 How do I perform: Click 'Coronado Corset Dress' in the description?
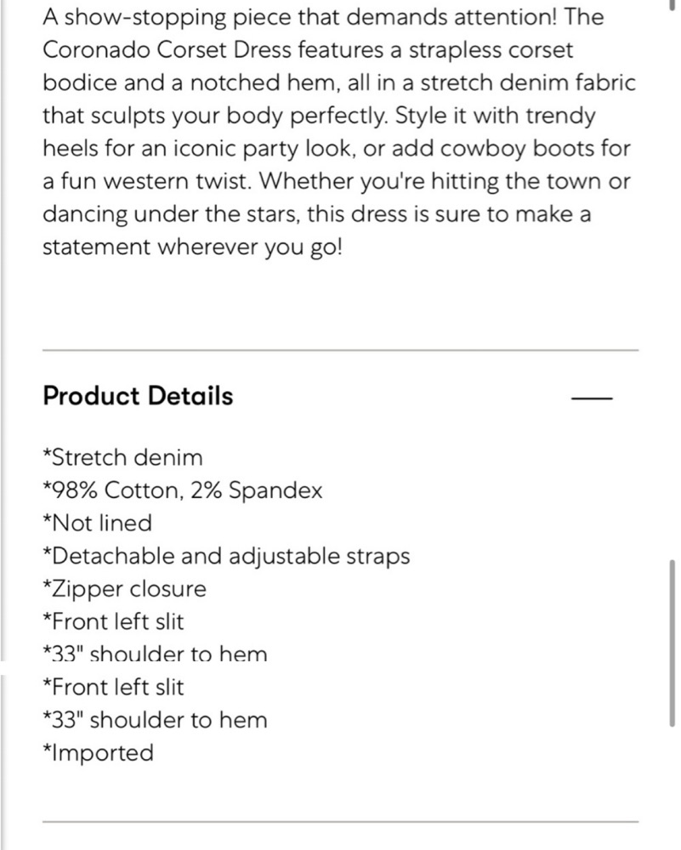[167, 50]
